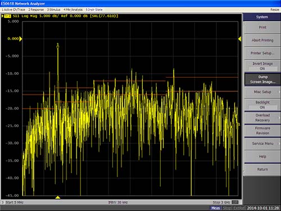Click Resize in the menu bar
The width and height of the screenshot is (281, 211).
(275, 10)
